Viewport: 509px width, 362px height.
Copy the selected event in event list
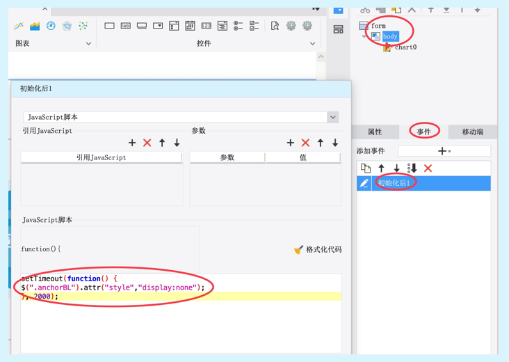[x=366, y=168]
